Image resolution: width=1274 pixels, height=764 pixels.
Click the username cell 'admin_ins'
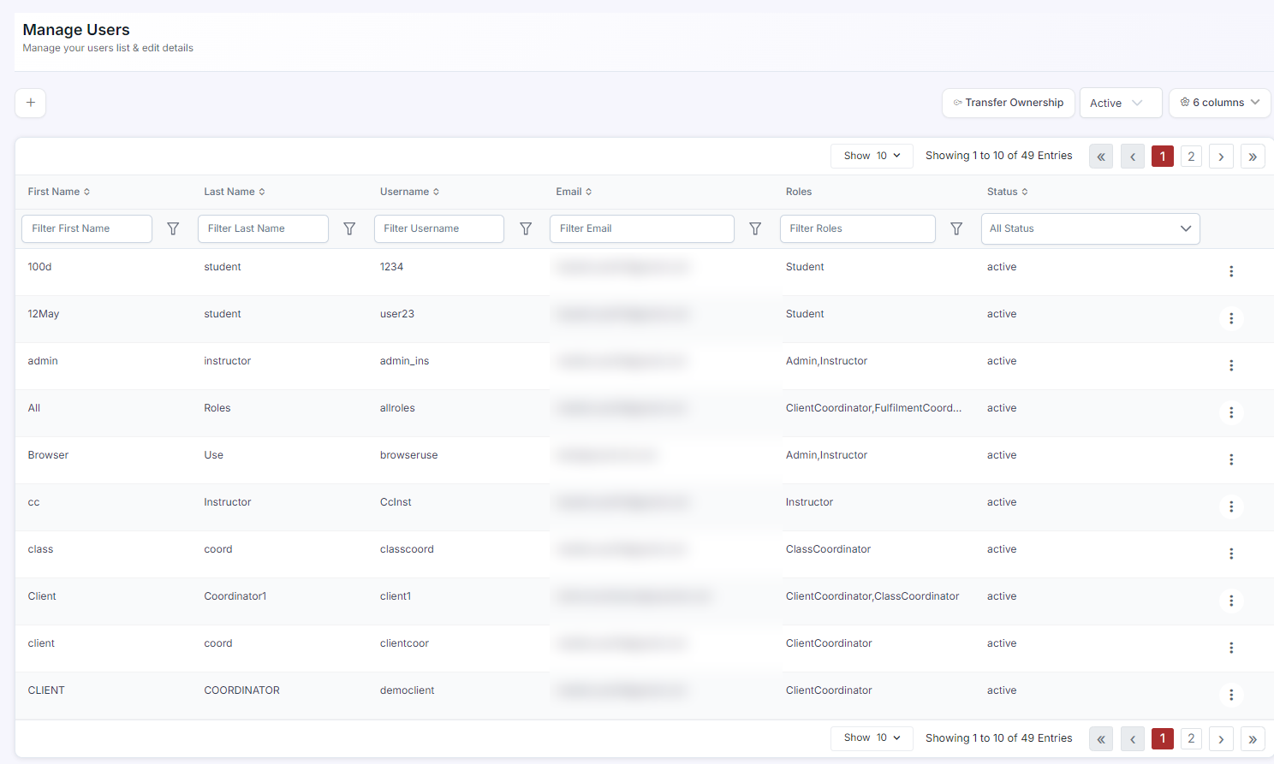coord(404,361)
